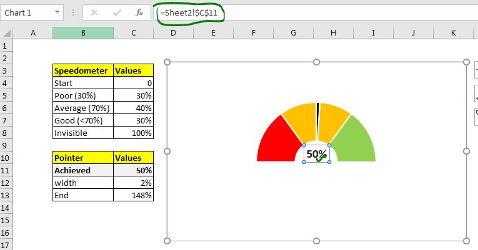Select the 50% data label text box
Viewport: 478px width, 250px height.
[316, 154]
